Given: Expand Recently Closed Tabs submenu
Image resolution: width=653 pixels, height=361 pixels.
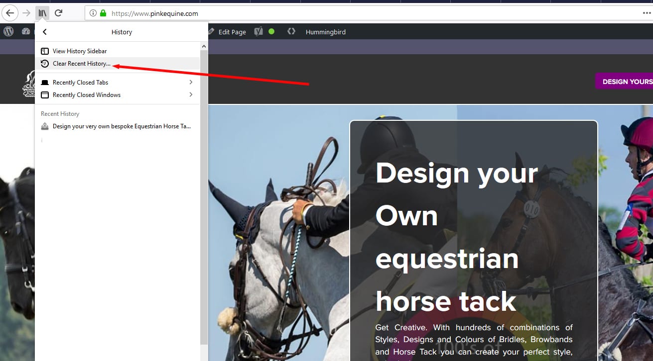Looking at the screenshot, I should (117, 83).
